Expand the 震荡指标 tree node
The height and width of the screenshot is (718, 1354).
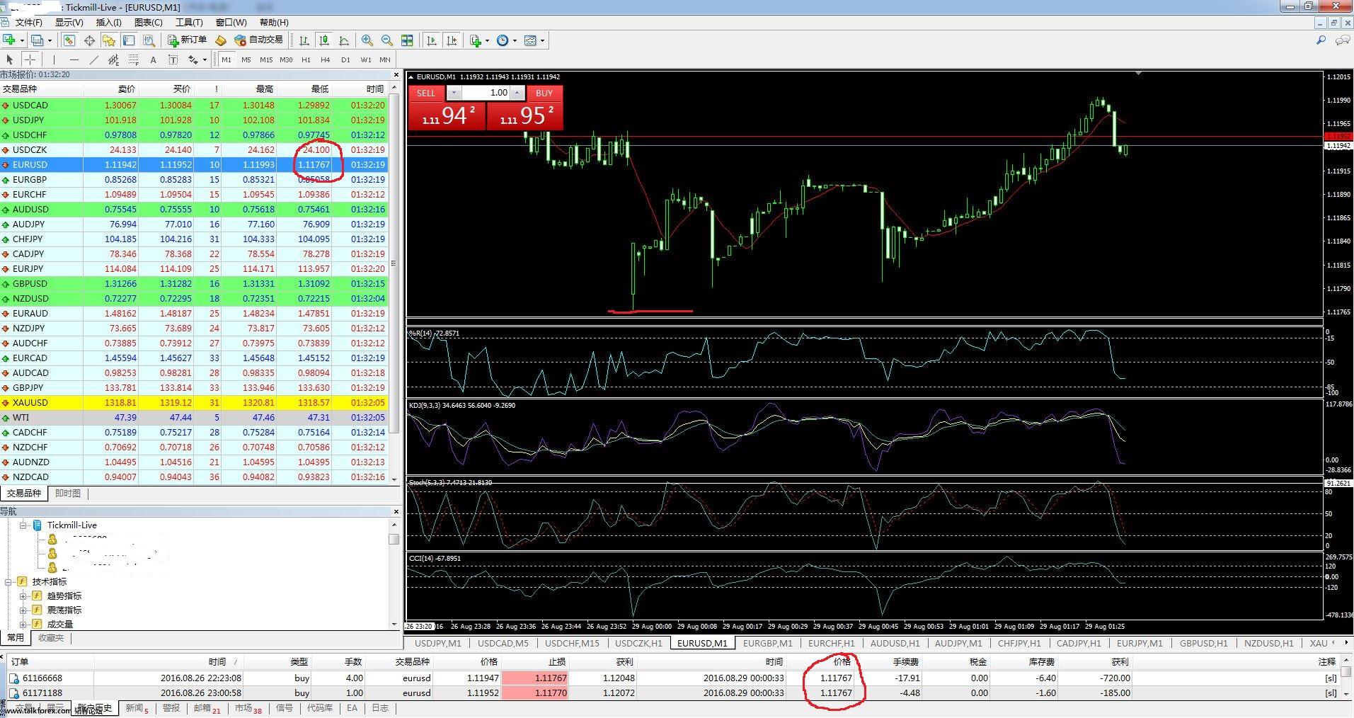(x=23, y=610)
